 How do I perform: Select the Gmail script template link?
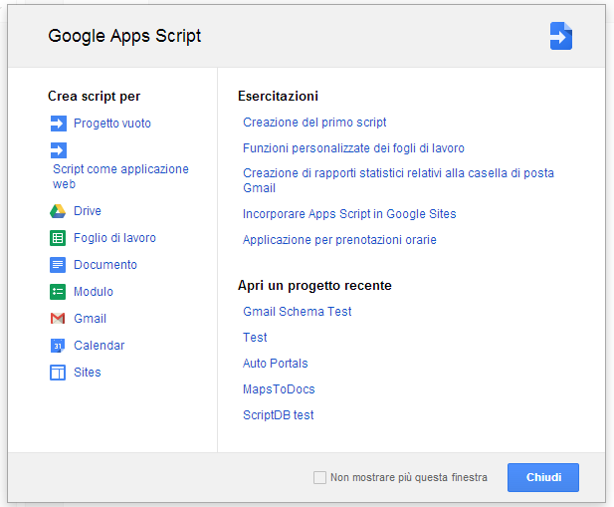click(91, 319)
